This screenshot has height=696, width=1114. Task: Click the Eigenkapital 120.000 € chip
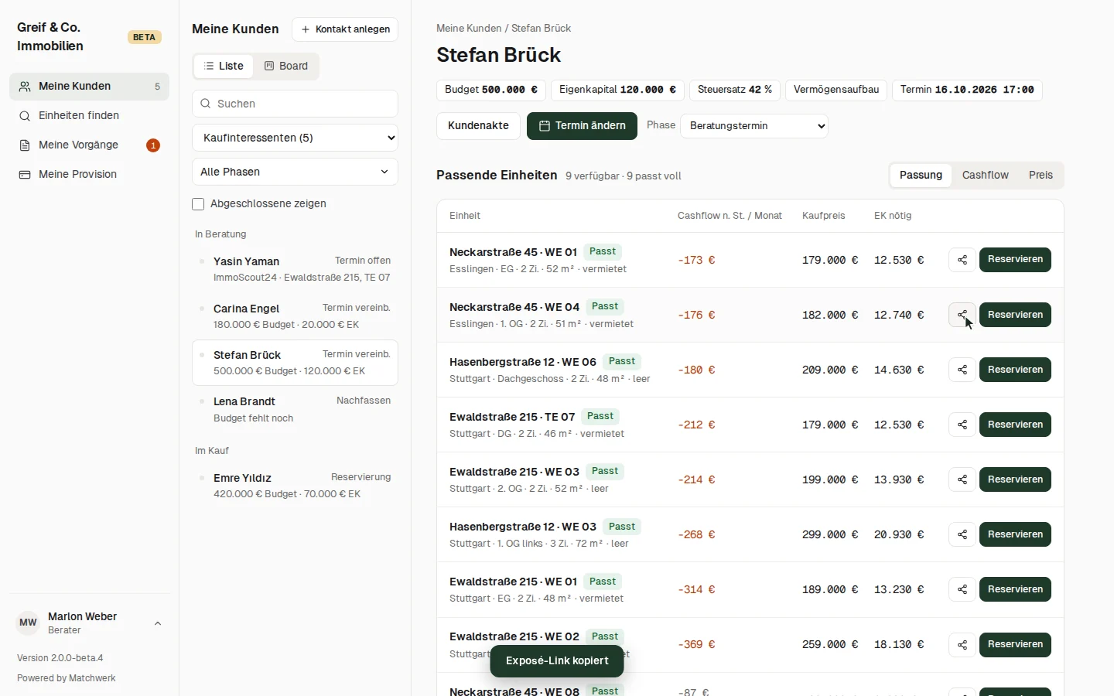click(x=617, y=90)
